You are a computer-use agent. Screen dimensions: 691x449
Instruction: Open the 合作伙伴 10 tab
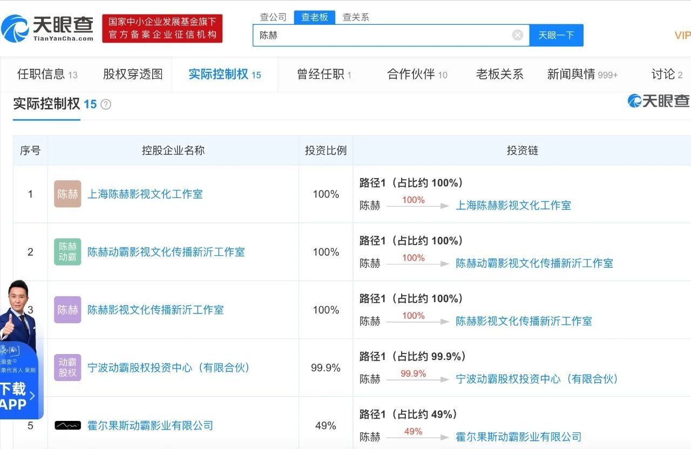(417, 74)
